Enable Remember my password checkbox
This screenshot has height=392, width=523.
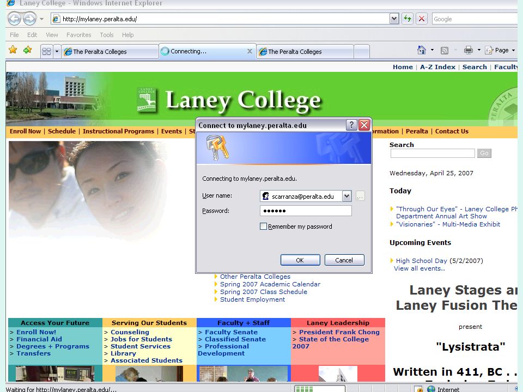point(263,226)
